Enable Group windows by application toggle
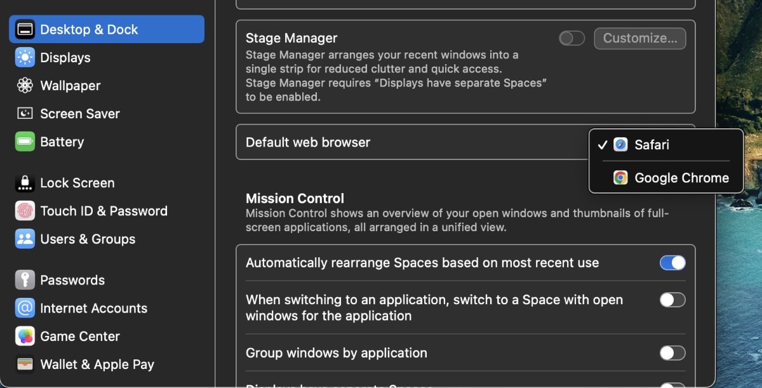 tap(672, 353)
